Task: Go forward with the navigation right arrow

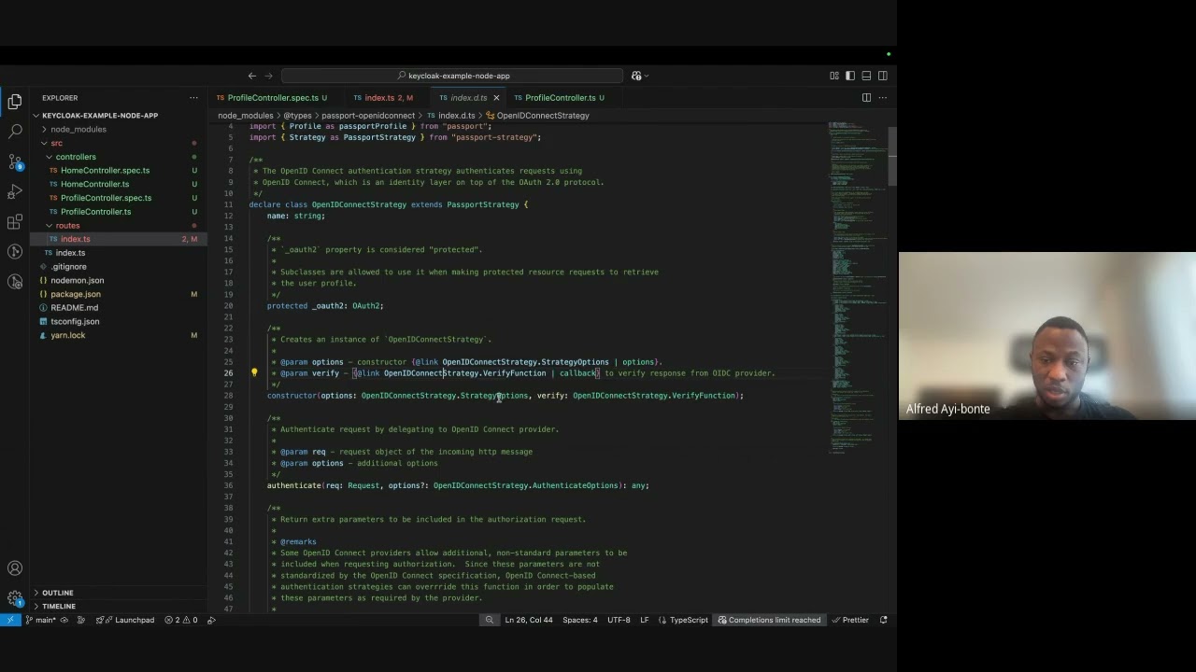Action: coord(269,76)
